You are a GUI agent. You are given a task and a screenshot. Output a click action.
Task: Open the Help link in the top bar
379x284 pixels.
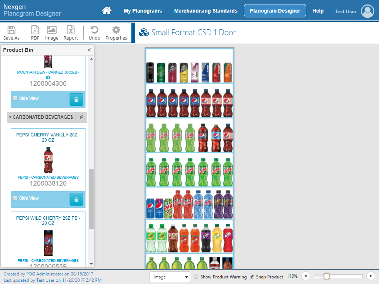pyautogui.click(x=318, y=11)
